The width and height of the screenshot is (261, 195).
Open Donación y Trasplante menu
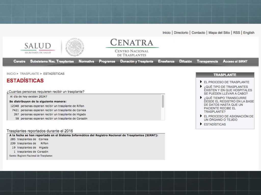click(137, 61)
